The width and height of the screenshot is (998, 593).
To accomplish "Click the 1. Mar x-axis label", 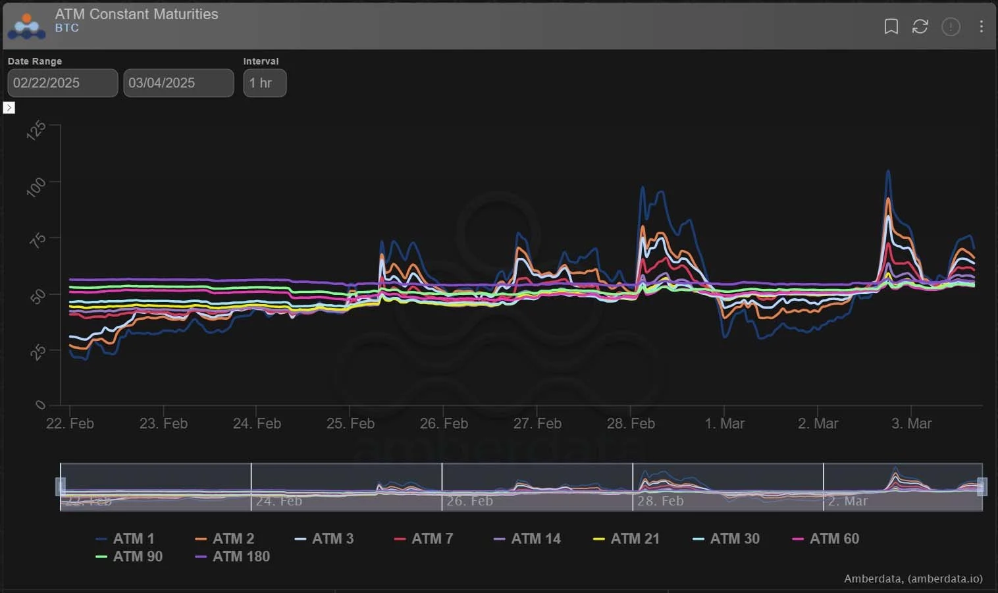I will 724,423.
